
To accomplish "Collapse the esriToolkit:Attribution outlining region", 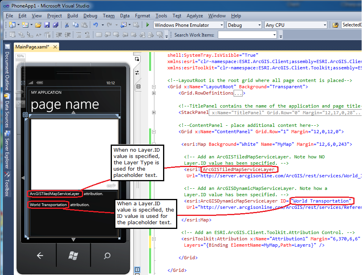I will pos(154,239).
